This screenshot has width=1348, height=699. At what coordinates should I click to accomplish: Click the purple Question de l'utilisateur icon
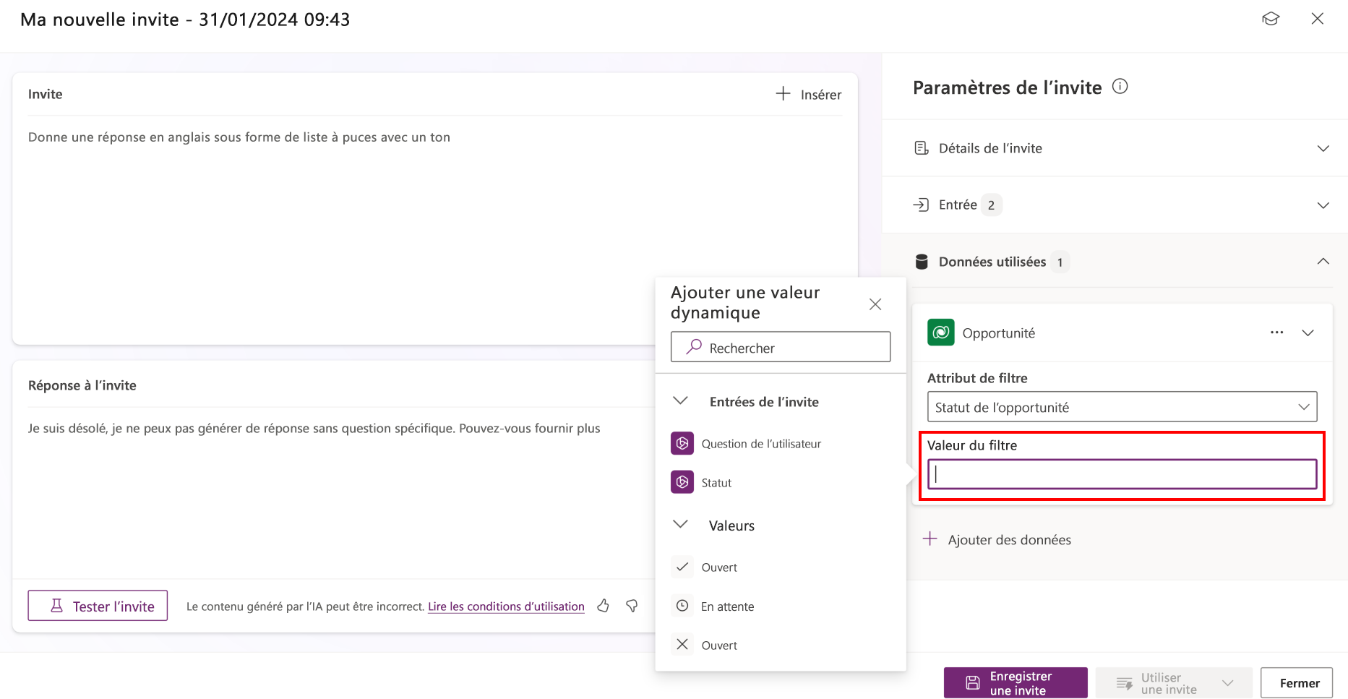coord(682,443)
